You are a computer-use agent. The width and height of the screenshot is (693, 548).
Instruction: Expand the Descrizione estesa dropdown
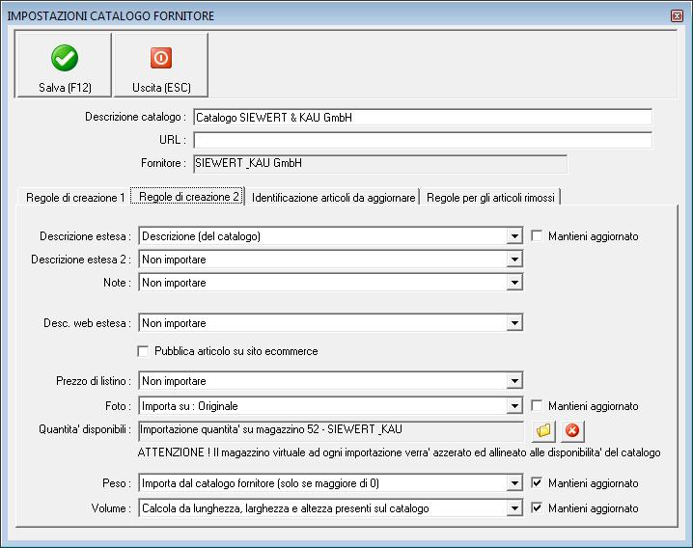(514, 236)
